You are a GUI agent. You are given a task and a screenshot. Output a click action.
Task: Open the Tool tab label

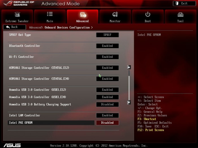coord(180,21)
